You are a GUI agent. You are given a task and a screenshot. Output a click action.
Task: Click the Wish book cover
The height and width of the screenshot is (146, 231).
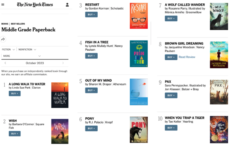[x=60, y=131]
